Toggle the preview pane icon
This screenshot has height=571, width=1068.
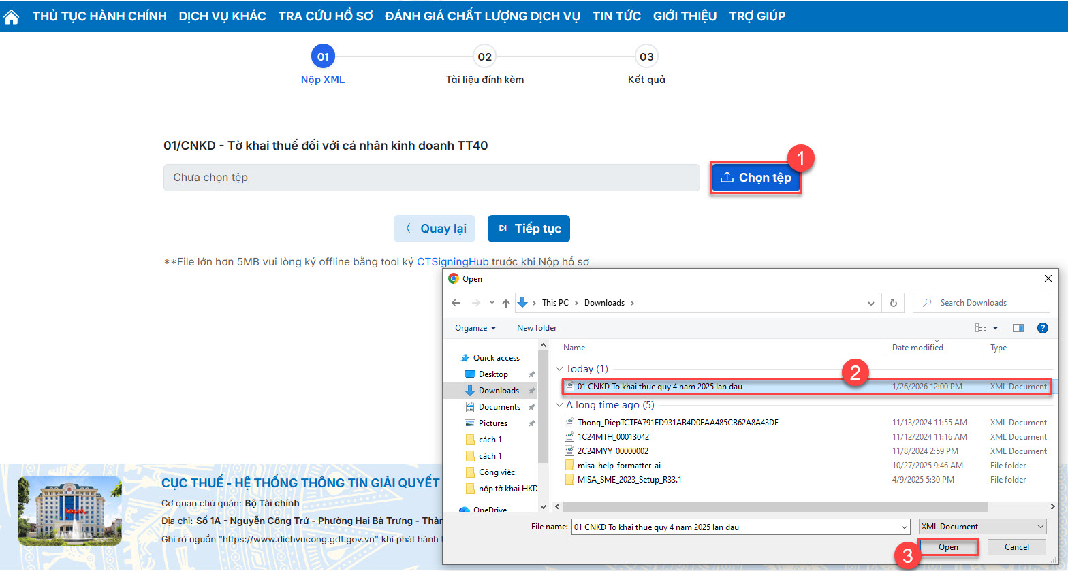point(1018,328)
